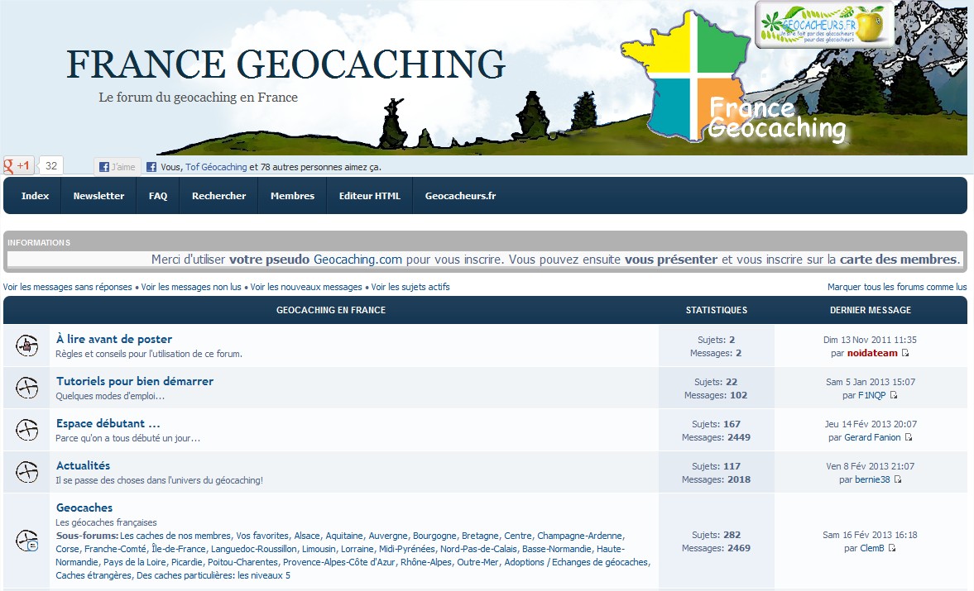This screenshot has width=974, height=591.
Task: Open the Midi-Pyrénées sub-forum
Action: 407,549
